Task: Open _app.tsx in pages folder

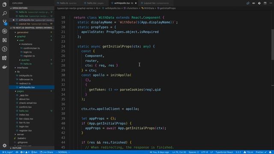Action: (x=32, y=95)
